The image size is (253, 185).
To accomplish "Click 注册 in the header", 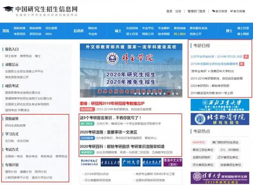I will (x=178, y=11).
